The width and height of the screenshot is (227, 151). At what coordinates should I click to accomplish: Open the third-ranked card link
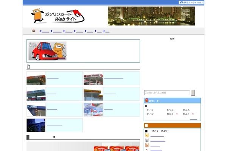[155, 145]
